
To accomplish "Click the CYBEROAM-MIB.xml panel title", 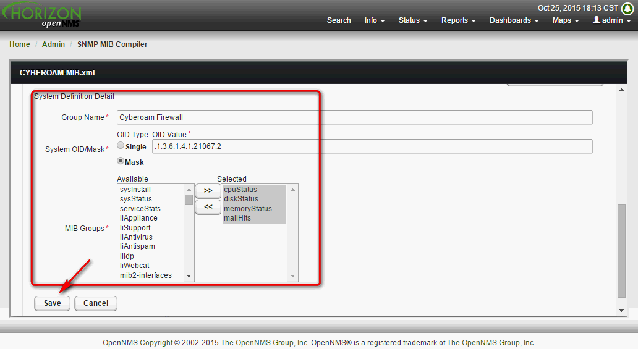I will [x=57, y=73].
